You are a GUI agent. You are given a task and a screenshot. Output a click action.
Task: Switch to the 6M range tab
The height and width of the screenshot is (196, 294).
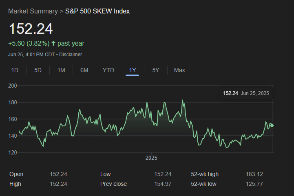pos(84,70)
